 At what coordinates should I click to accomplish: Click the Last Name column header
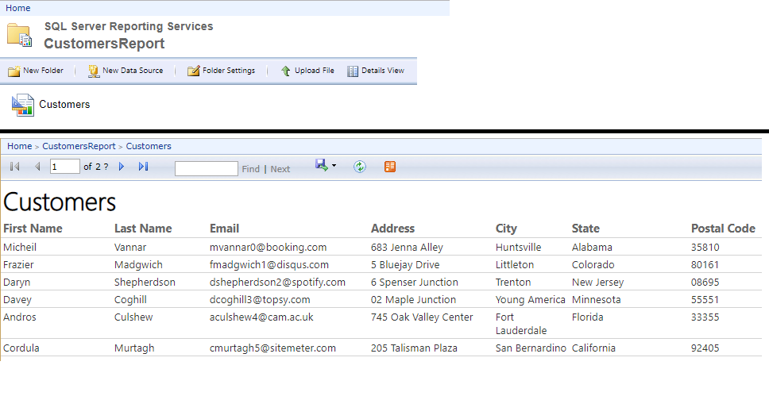click(x=143, y=229)
